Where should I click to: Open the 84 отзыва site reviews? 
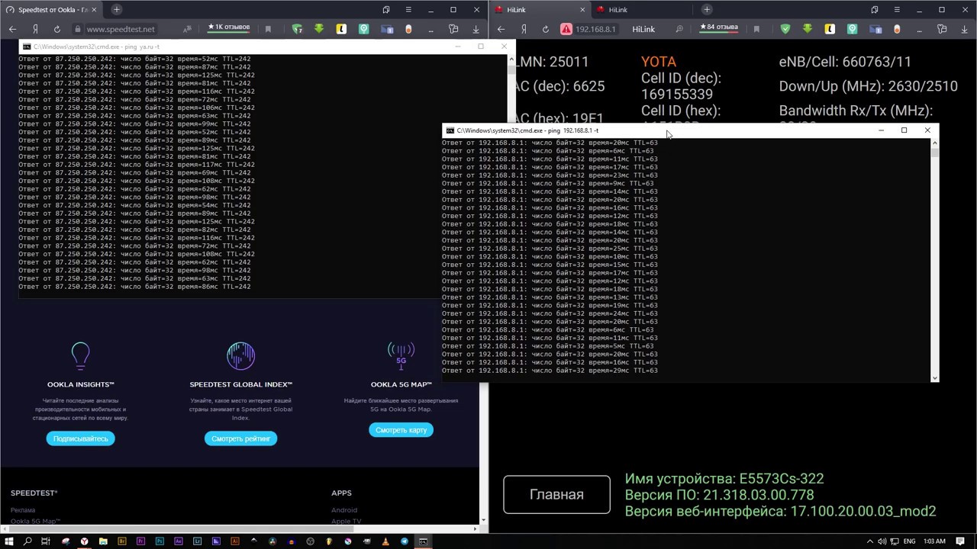point(719,27)
